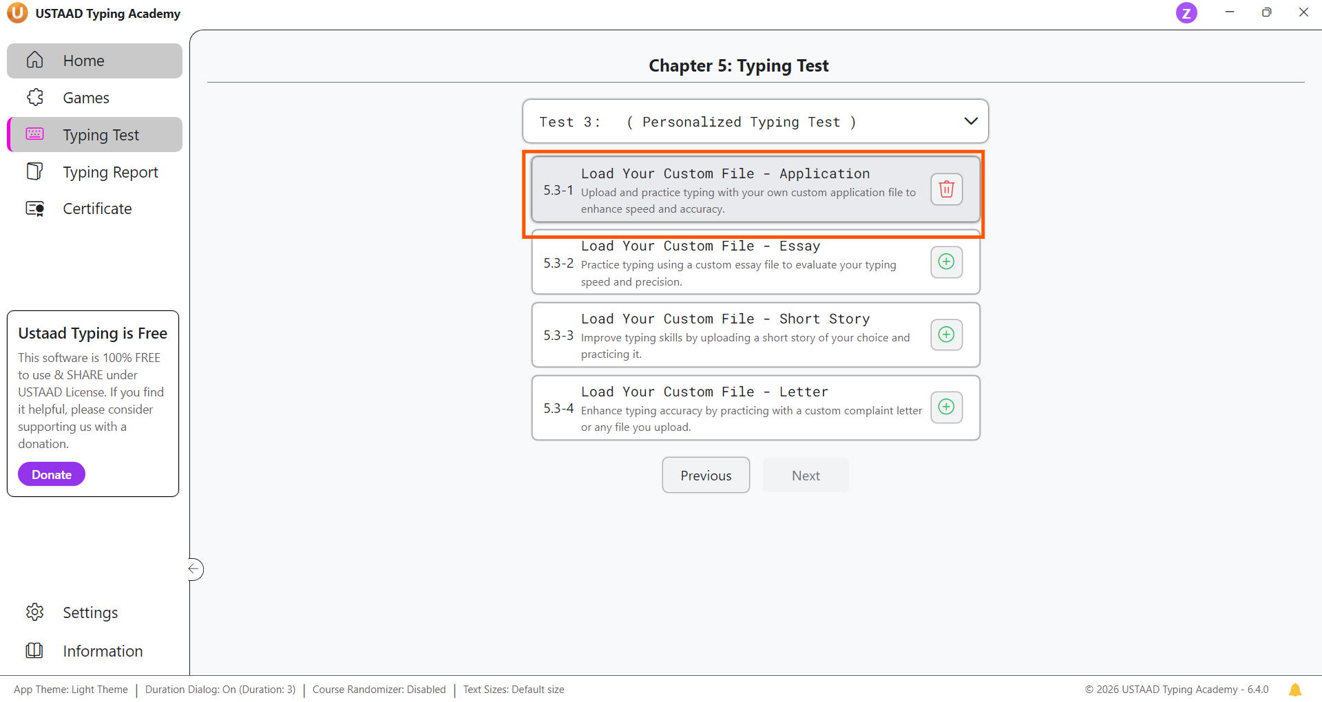1322x702 pixels.
Task: Go to Typing Report page
Action: point(110,172)
